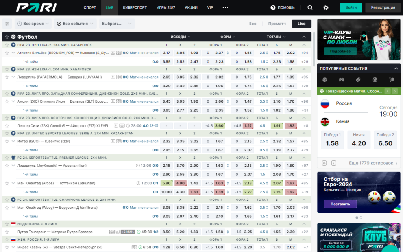Open statistics icon under Russia–Kenya card
This screenshot has height=252, width=403.
[x=324, y=163]
